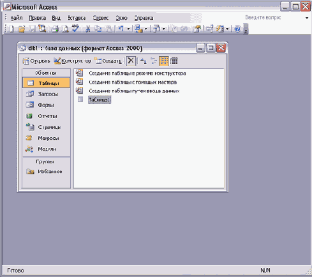The image size is (312, 277).
Task: Click the Undo arrow icon
Action: point(121,29)
